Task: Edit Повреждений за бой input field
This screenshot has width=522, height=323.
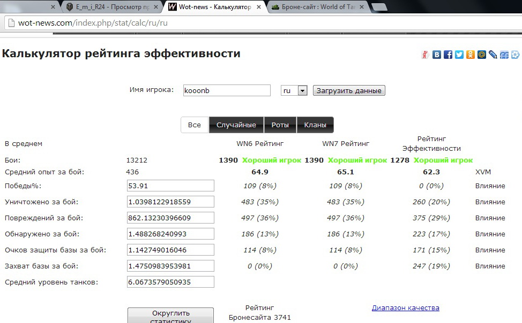Action: coord(170,218)
